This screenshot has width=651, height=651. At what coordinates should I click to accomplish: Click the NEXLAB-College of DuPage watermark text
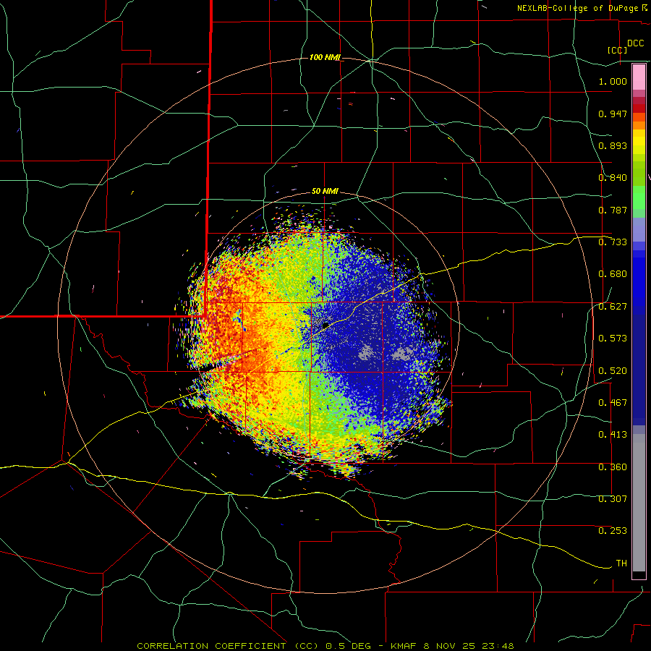click(x=578, y=8)
